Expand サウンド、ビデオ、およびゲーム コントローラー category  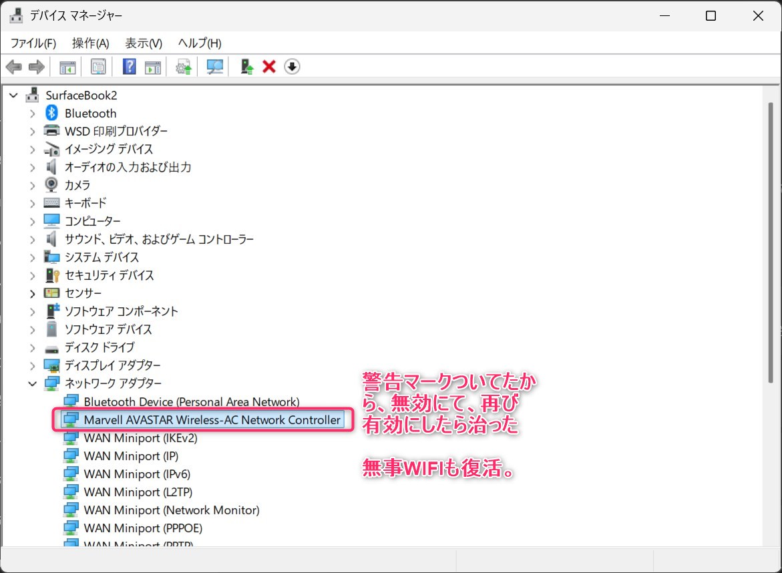click(x=33, y=239)
